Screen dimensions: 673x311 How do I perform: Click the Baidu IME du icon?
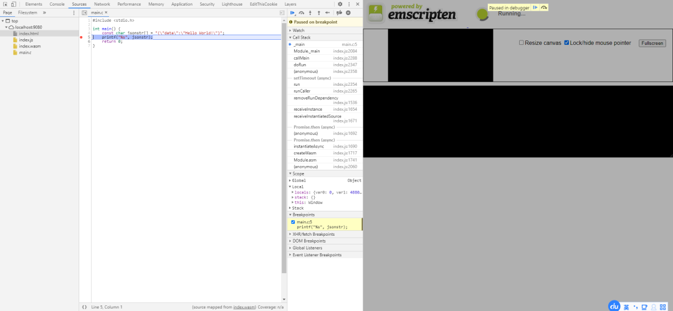614,306
